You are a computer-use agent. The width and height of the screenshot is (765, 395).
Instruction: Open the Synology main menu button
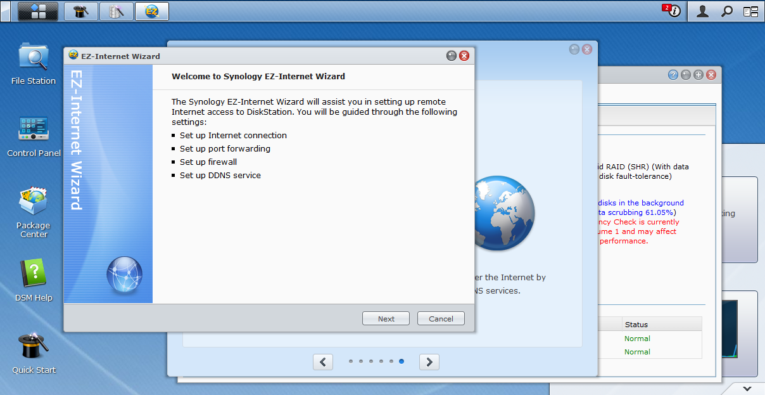pos(38,11)
